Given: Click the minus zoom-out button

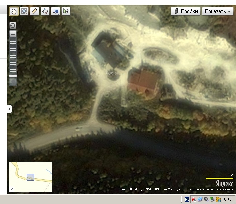Looking at the screenshot, I should pos(13,34).
